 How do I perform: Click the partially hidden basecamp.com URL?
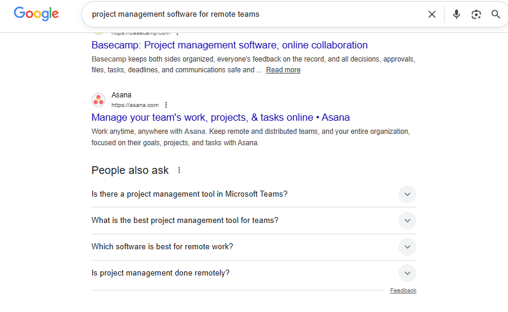[x=141, y=33]
